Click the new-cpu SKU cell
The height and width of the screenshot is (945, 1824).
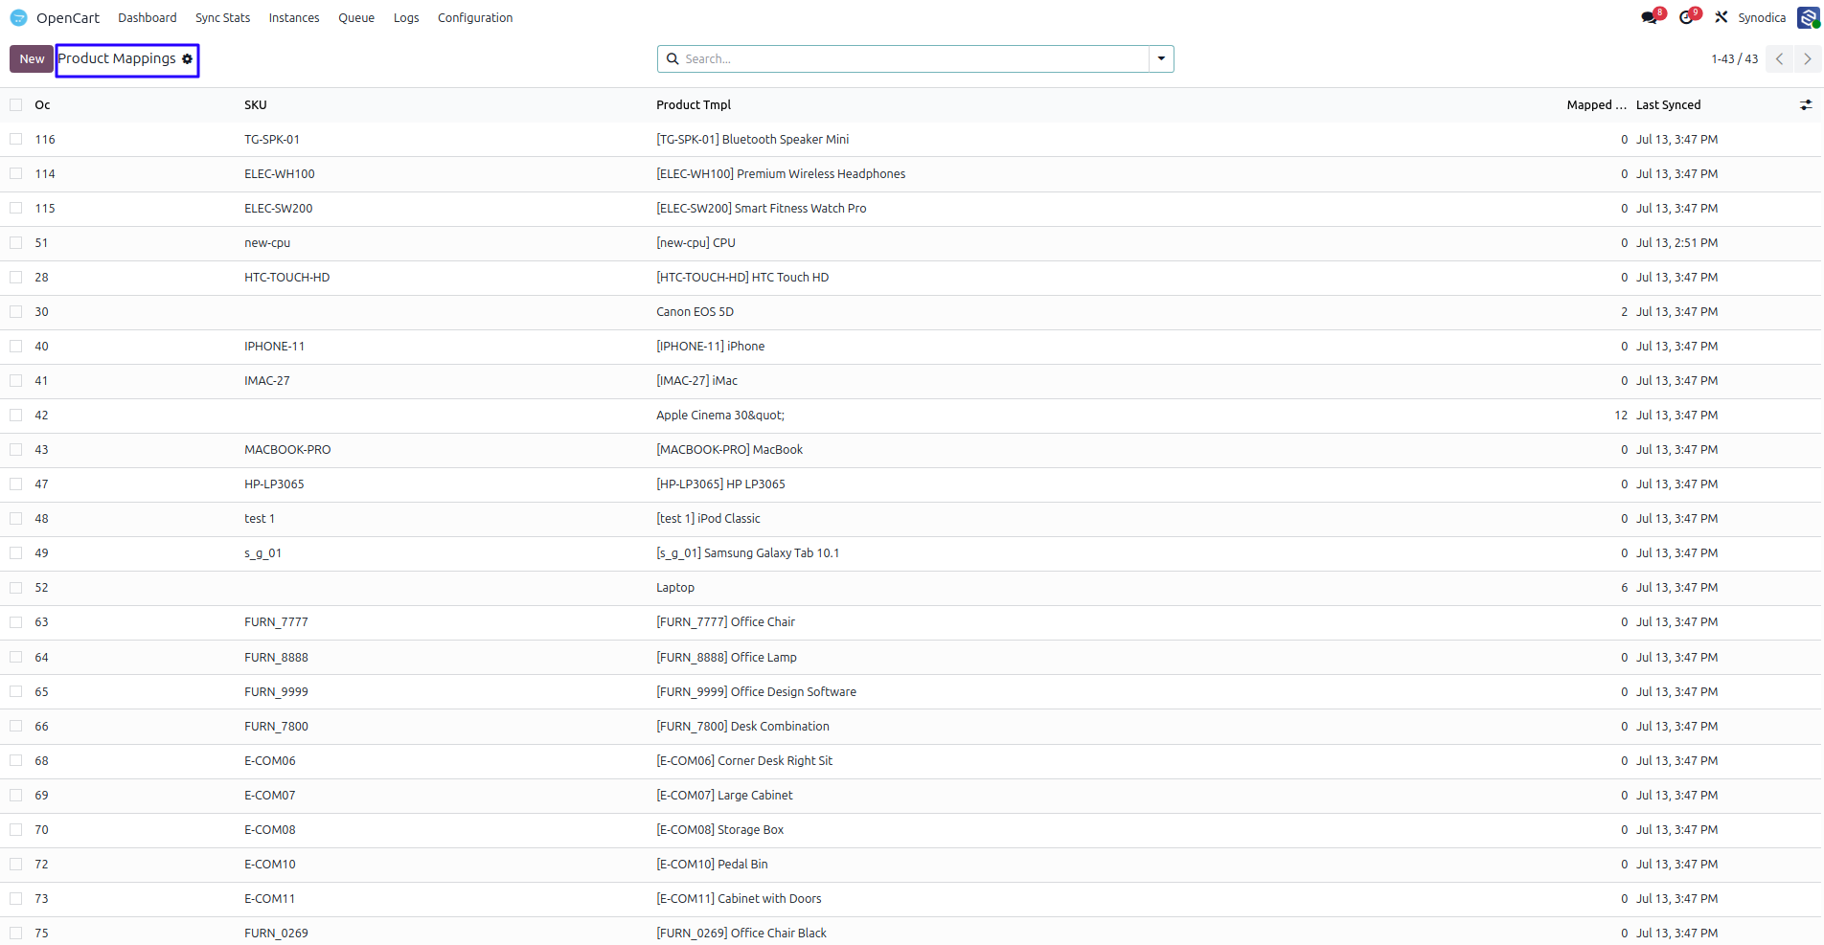click(x=267, y=243)
